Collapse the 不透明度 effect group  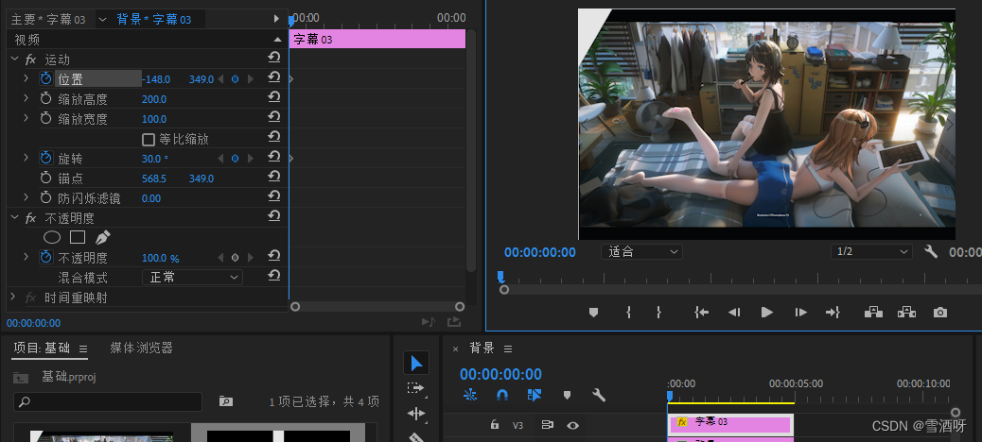(14, 218)
